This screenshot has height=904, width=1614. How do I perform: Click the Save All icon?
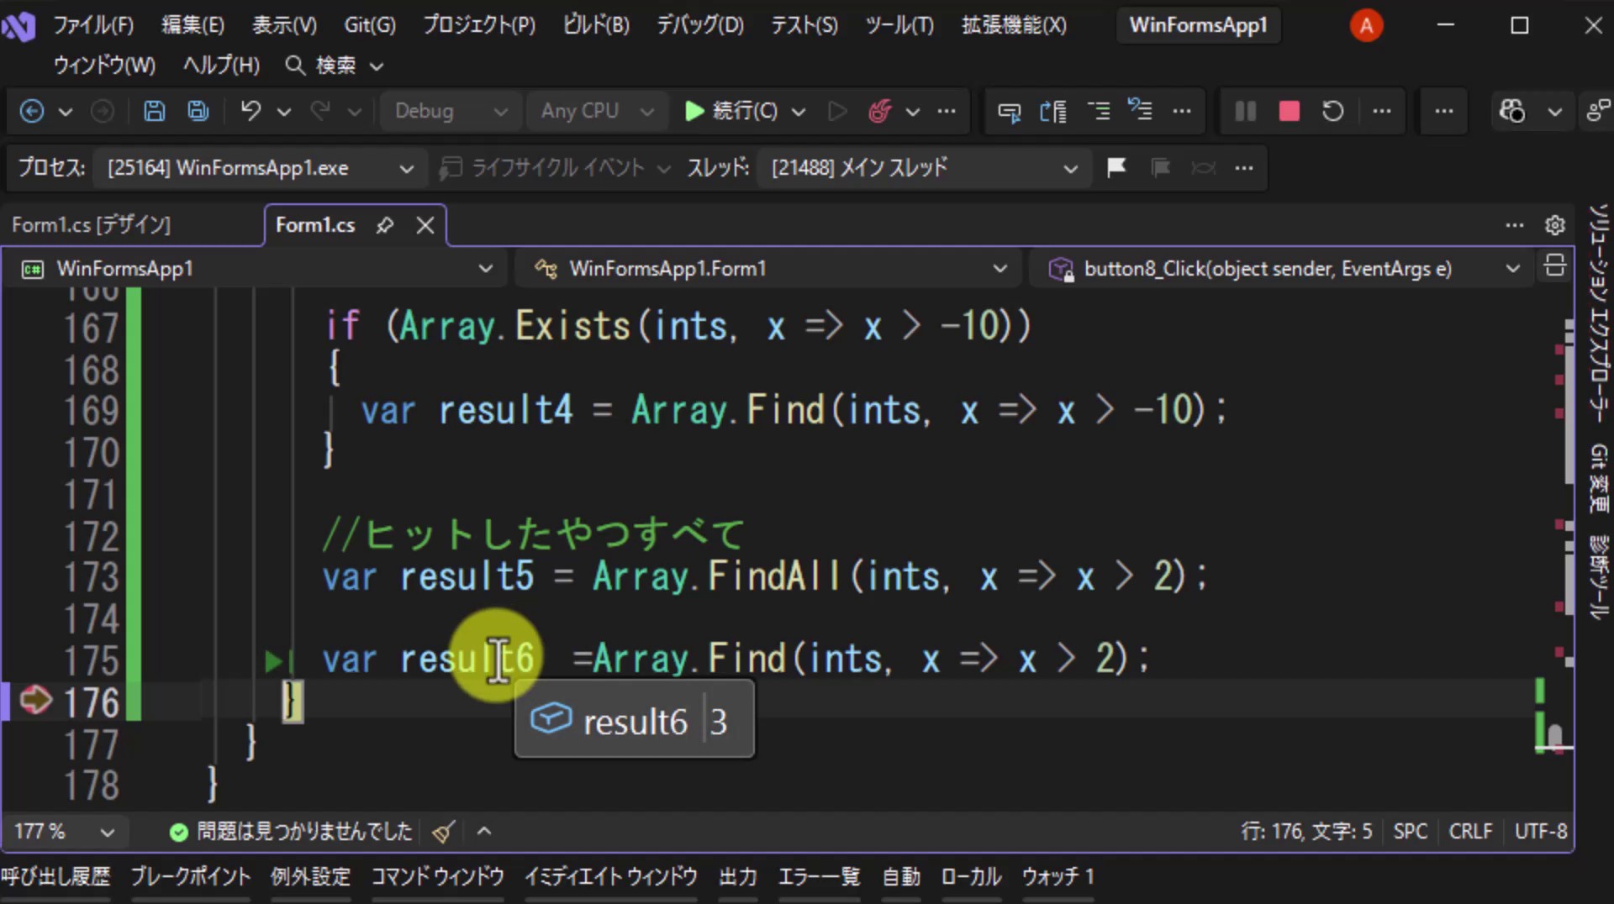point(198,111)
